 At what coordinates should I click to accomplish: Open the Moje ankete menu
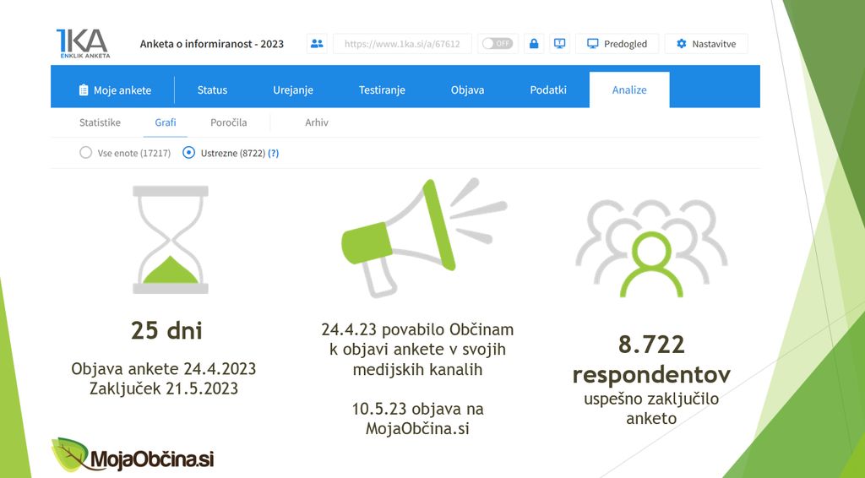pyautogui.click(x=114, y=90)
